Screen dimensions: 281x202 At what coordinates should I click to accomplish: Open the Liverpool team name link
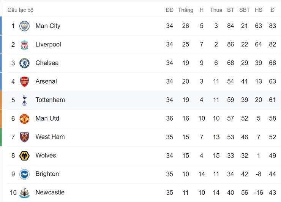tap(48, 45)
